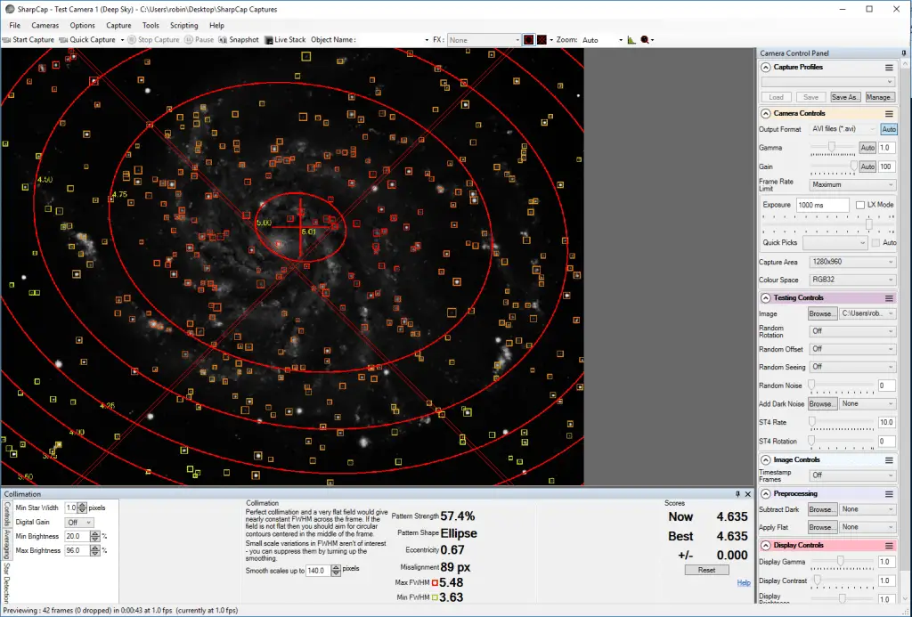Open the Tools menu
Viewport: 912px width, 617px height.
(151, 25)
